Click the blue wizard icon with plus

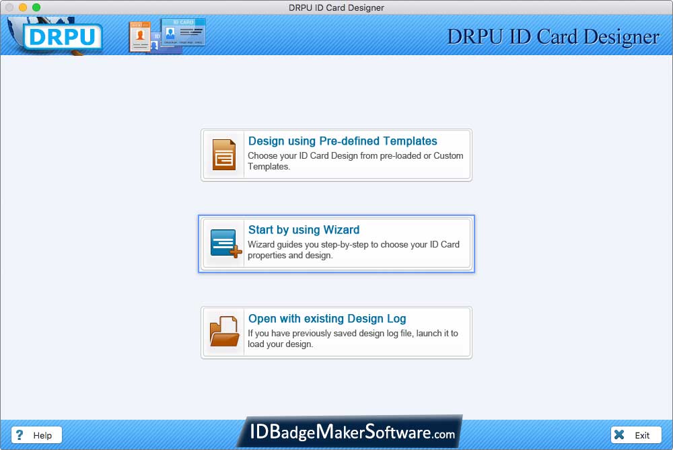point(225,243)
